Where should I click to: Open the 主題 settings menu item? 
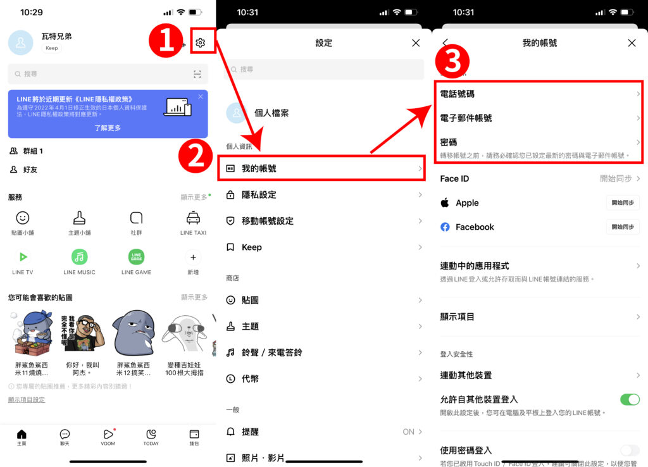pyautogui.click(x=325, y=327)
